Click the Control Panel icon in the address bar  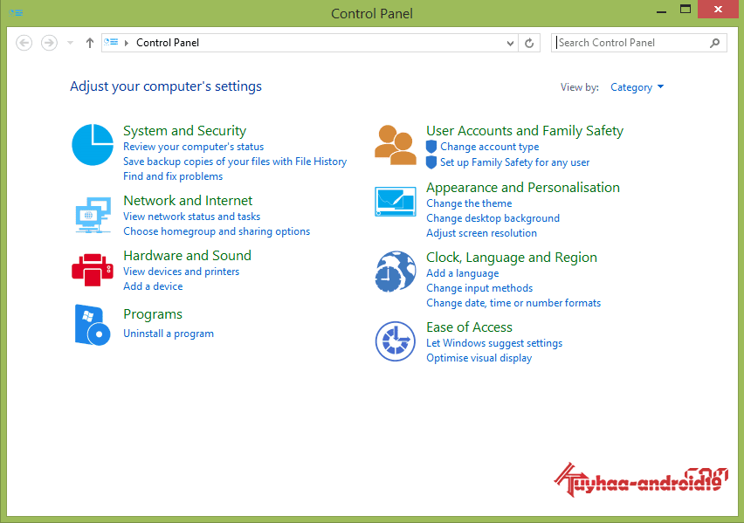pyautogui.click(x=111, y=42)
